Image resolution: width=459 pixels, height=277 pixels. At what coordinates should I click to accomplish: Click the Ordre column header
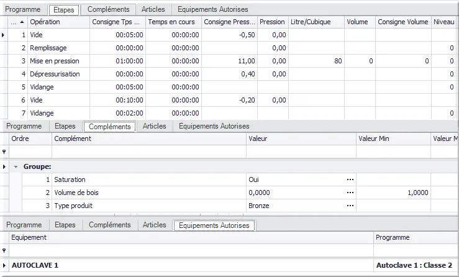pyautogui.click(x=30, y=138)
